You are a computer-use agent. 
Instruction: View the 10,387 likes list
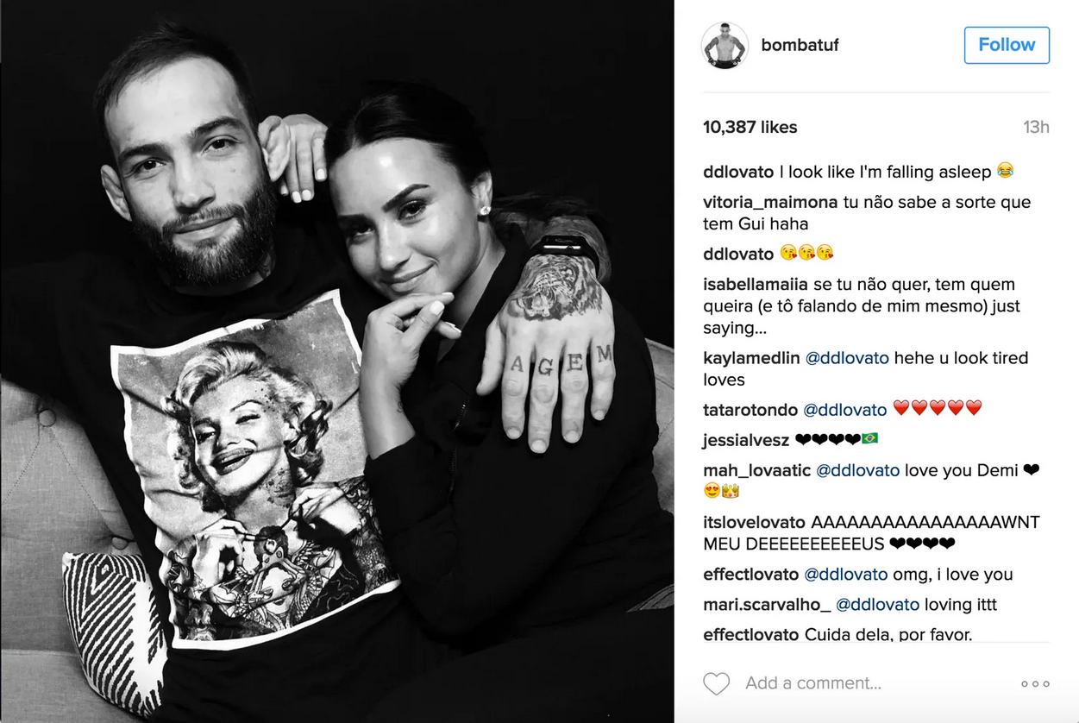point(750,128)
